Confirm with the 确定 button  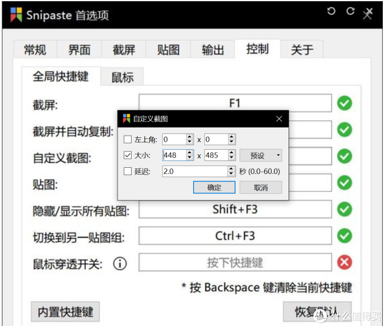(214, 188)
